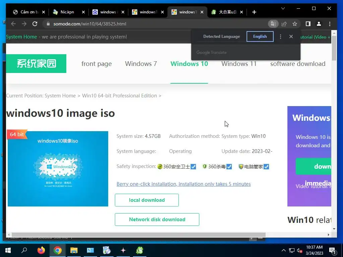Click the muted volume icon in tray
343x257 pixels.
pos(300,250)
